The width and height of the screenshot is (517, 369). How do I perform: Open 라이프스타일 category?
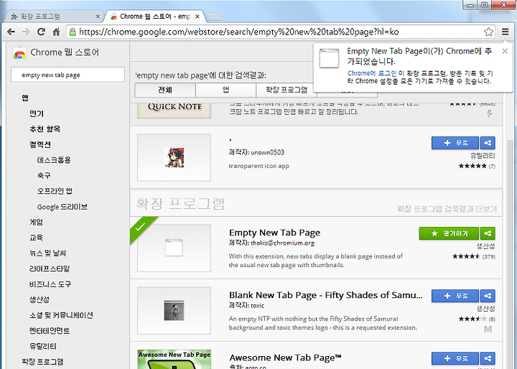click(50, 268)
